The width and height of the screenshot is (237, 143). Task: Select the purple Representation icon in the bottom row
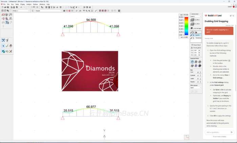[x=196, y=66]
